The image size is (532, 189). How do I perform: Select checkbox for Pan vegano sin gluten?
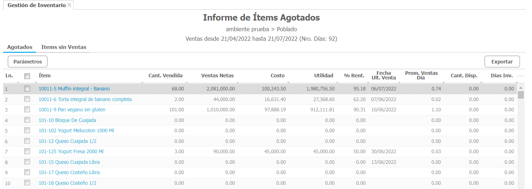[x=27, y=110]
